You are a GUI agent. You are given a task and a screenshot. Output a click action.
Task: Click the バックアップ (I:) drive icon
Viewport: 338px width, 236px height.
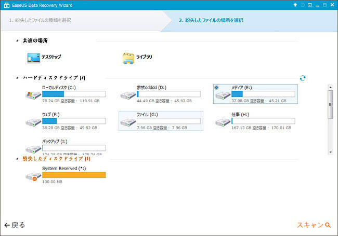click(33, 149)
